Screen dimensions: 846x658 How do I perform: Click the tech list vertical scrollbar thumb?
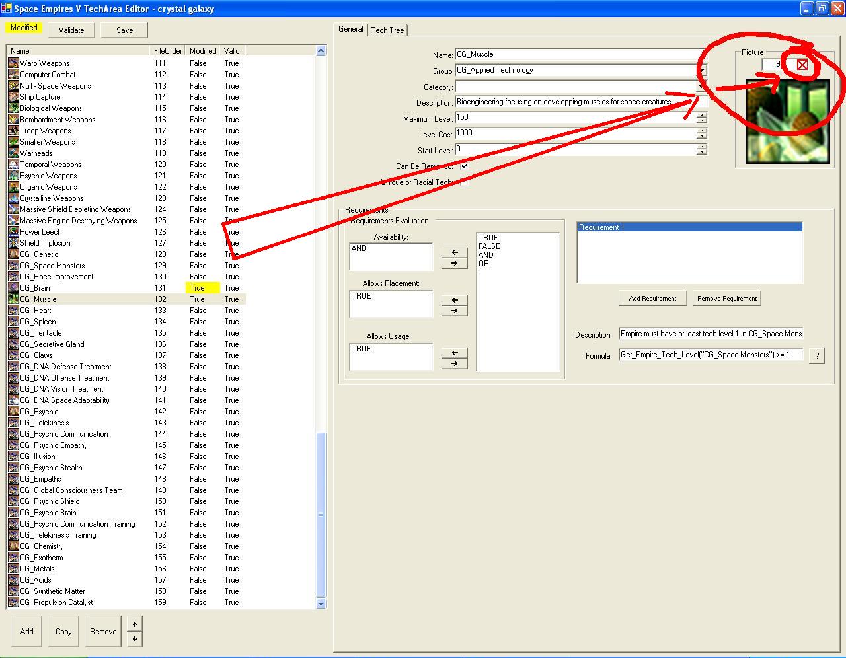[321, 514]
